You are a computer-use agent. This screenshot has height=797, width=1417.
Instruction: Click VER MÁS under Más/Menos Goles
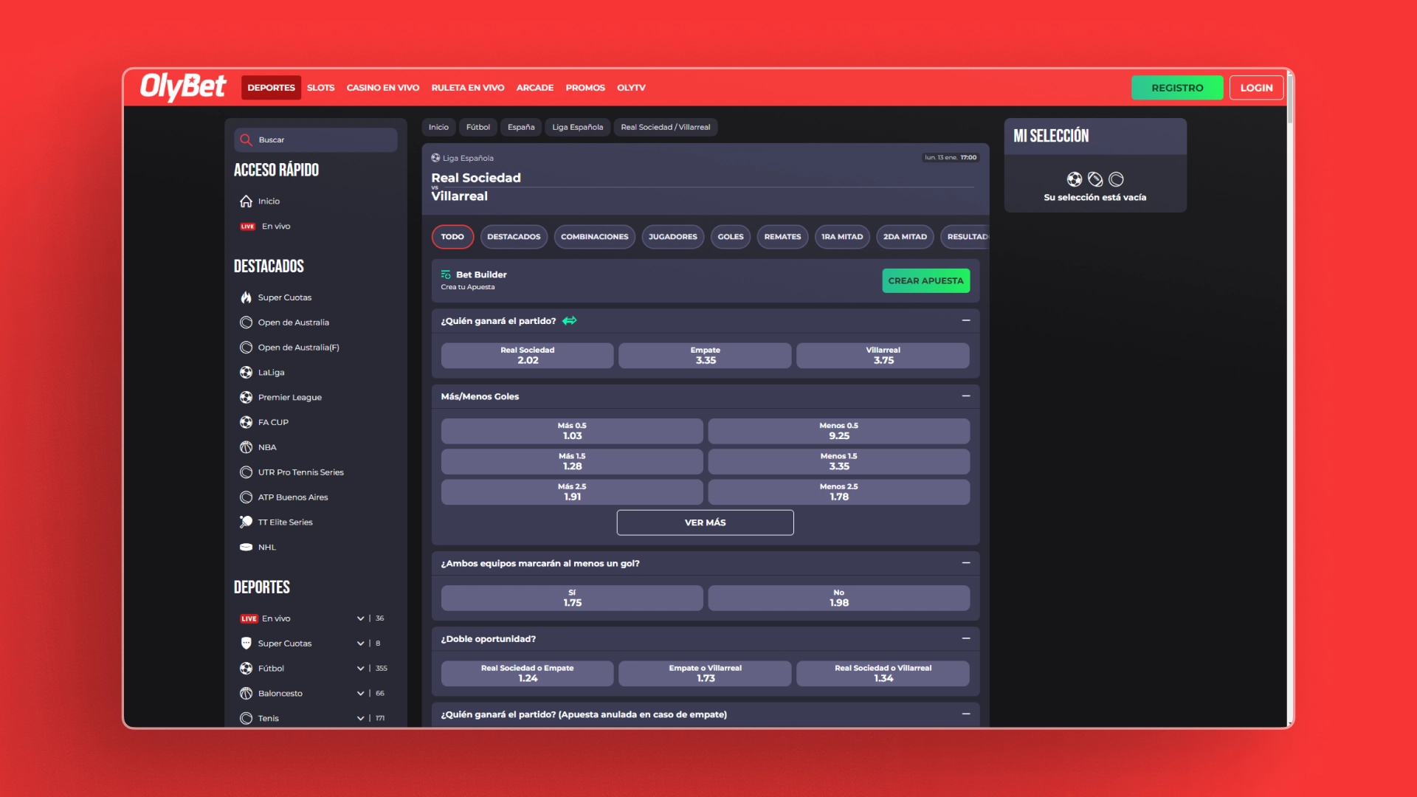point(705,522)
